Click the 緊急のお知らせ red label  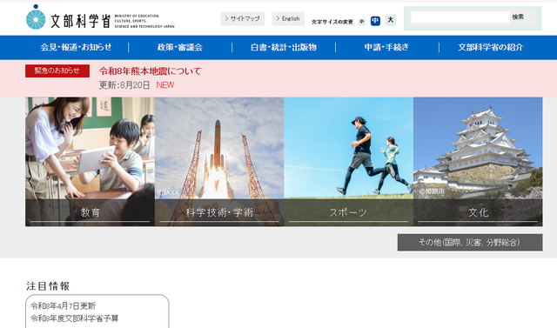tap(57, 70)
